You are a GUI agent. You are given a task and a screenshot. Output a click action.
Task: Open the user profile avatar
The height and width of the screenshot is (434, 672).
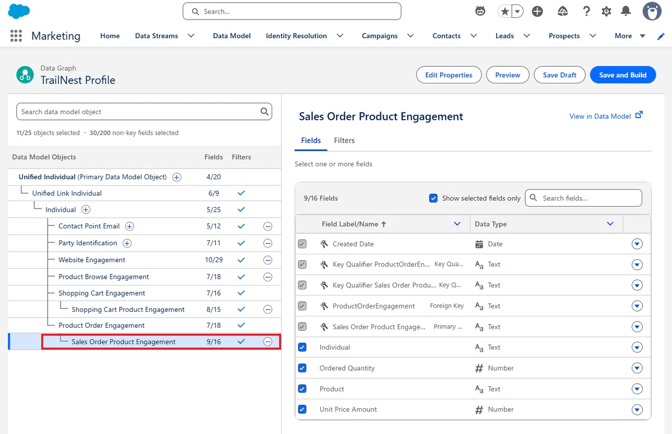[652, 11]
